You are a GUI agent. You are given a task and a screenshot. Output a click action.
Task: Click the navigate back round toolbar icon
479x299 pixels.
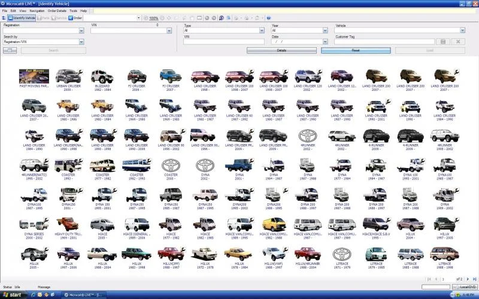[207, 18]
